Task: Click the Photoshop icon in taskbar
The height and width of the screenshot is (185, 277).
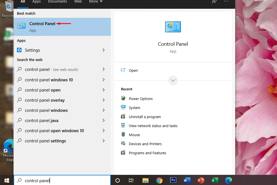Action: coord(173,180)
